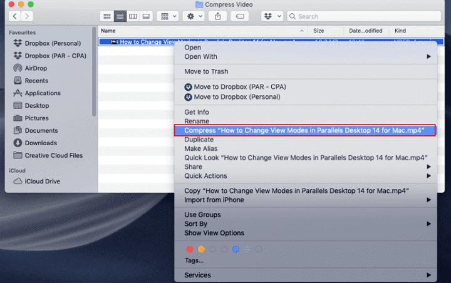Open the gear action menu
Viewport: 451px width, 283px height.
tap(194, 16)
